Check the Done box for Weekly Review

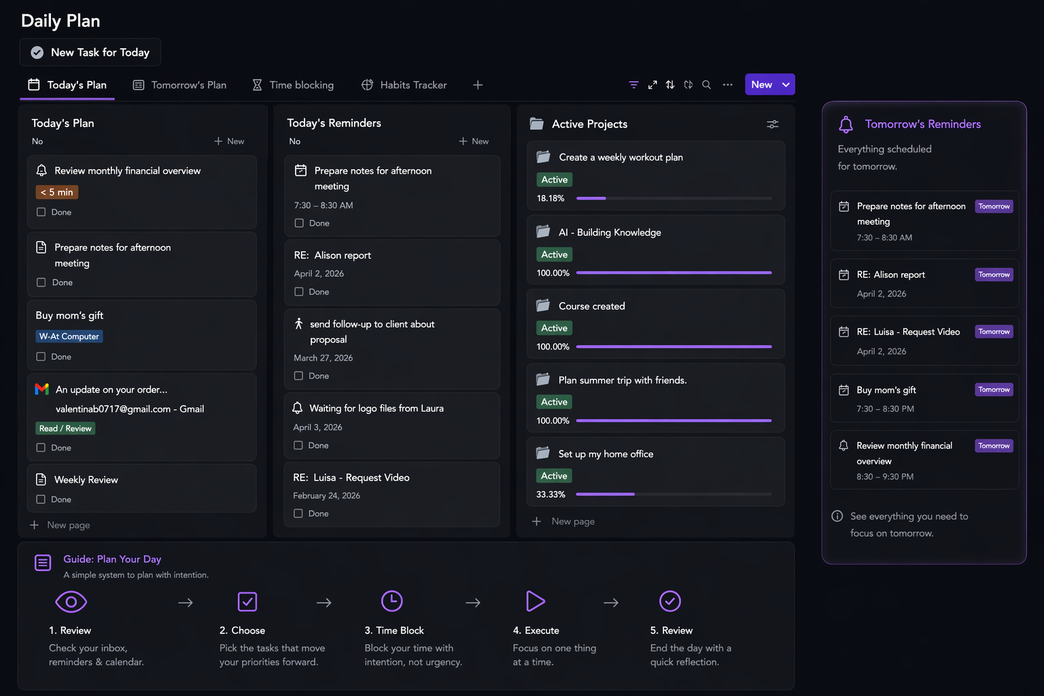point(41,499)
